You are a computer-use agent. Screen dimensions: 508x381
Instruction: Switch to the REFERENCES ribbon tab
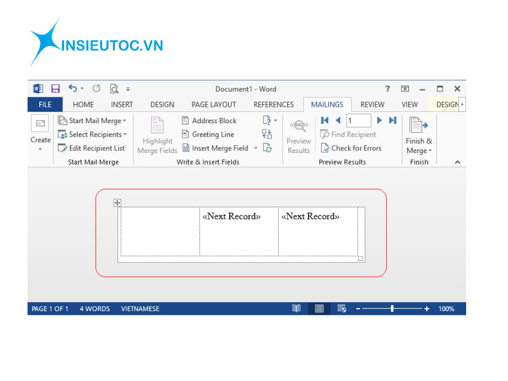[x=273, y=105]
